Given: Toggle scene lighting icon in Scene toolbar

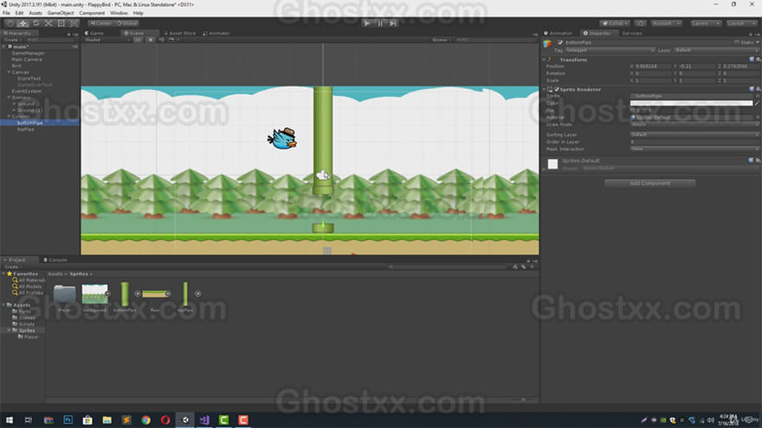Looking at the screenshot, I should tap(151, 40).
